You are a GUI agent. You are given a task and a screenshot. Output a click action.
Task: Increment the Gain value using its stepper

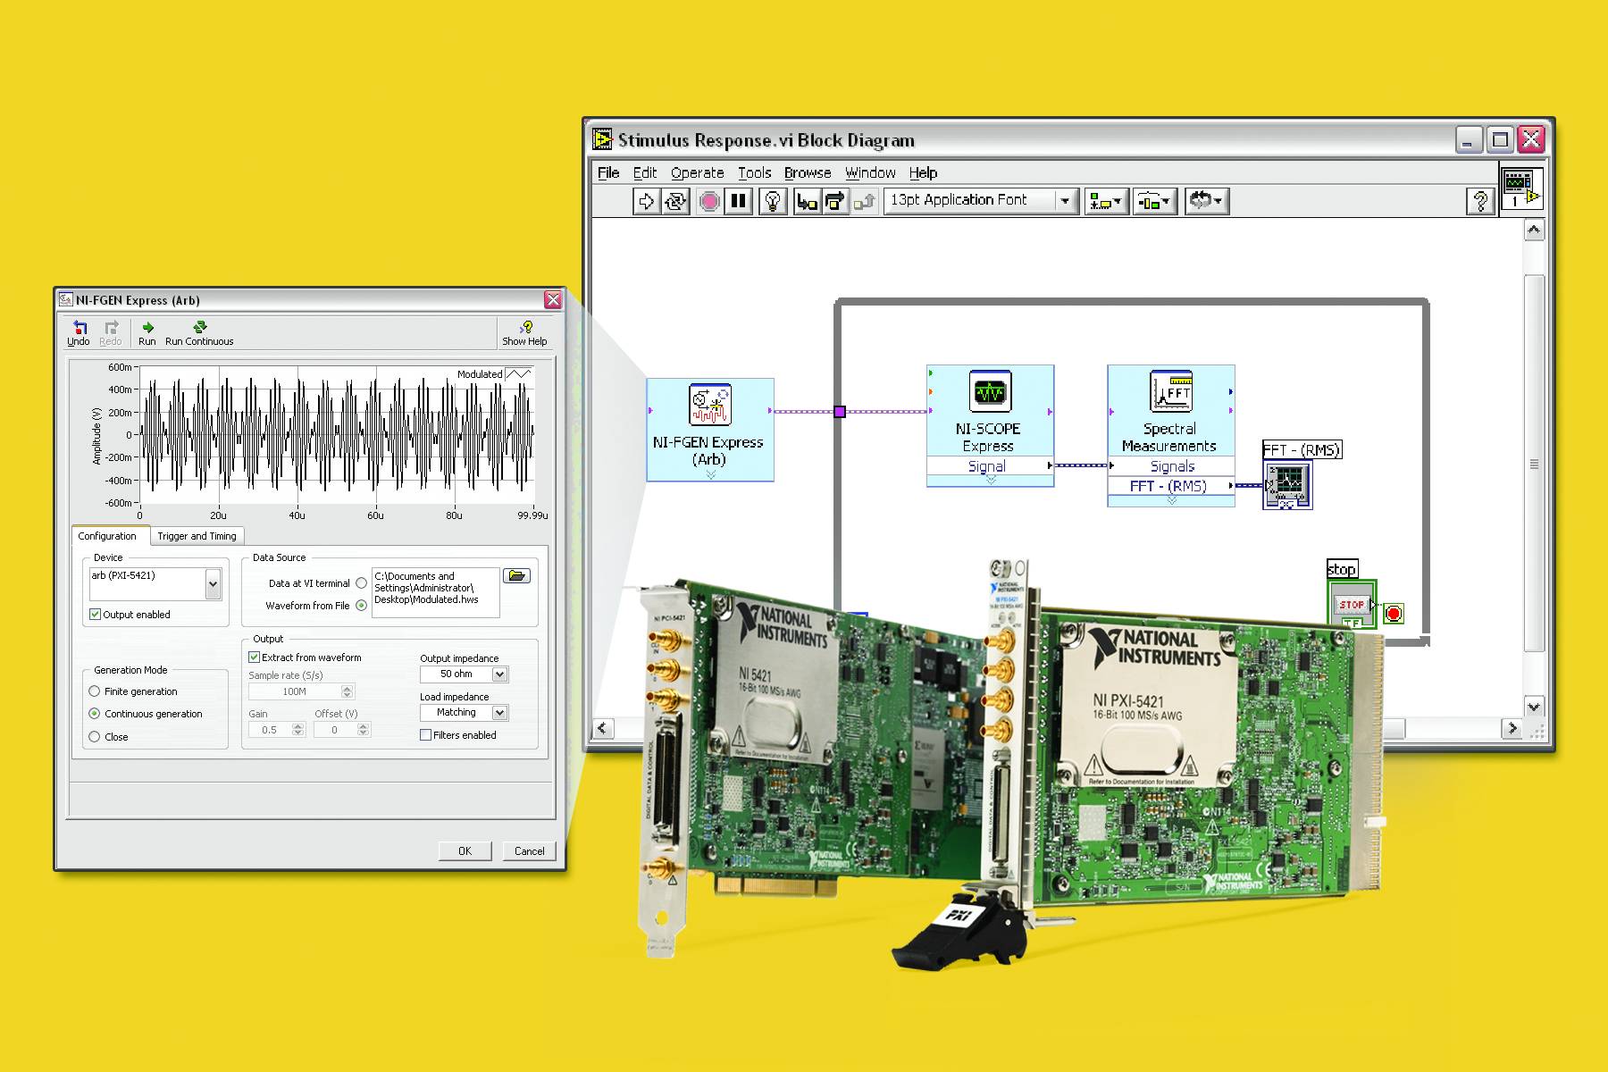pos(296,725)
